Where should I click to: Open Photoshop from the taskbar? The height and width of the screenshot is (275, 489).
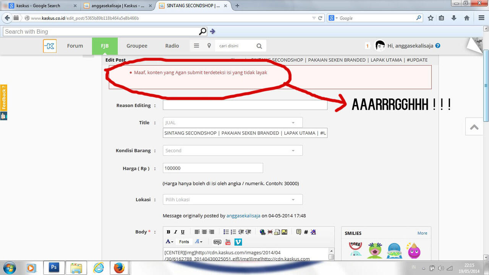point(54,268)
